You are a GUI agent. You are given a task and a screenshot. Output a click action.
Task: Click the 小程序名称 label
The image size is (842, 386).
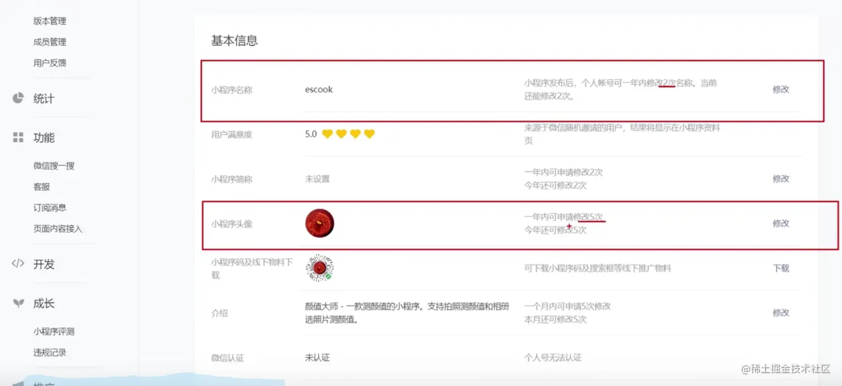tap(232, 90)
